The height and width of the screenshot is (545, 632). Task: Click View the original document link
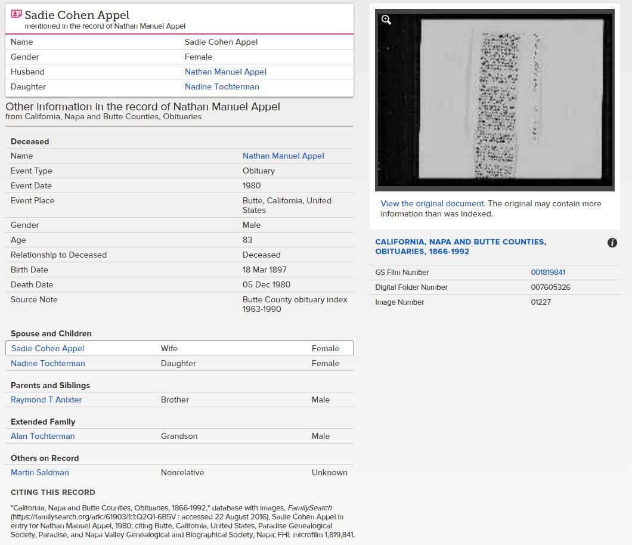(x=432, y=203)
